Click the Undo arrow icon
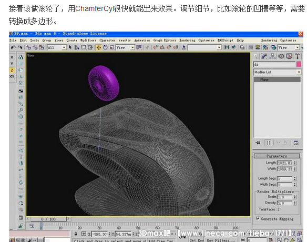307x242 pixels. click(13, 47)
